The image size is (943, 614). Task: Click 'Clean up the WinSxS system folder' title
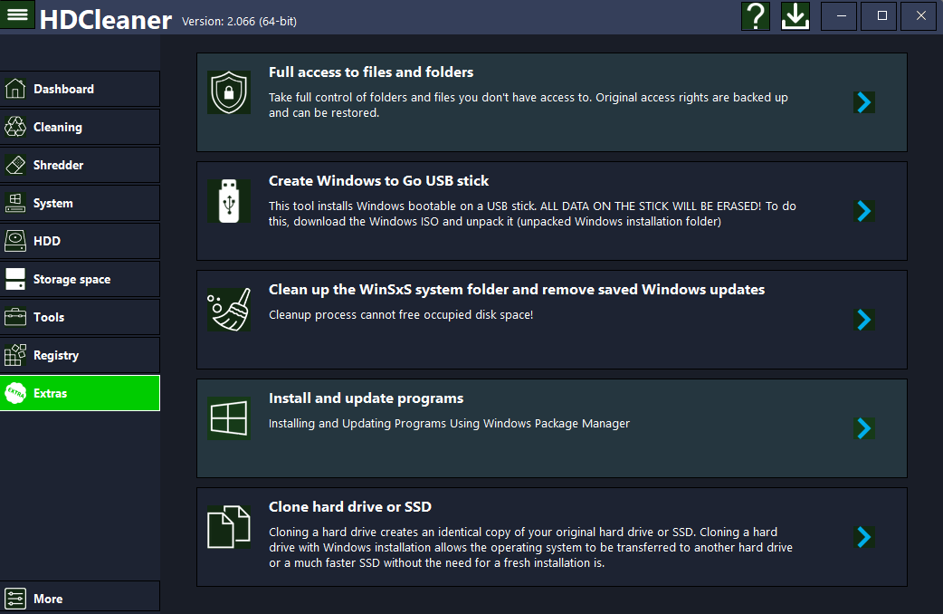(x=517, y=290)
